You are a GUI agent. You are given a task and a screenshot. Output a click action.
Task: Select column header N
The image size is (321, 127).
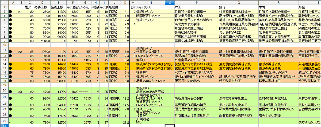[151, 2]
